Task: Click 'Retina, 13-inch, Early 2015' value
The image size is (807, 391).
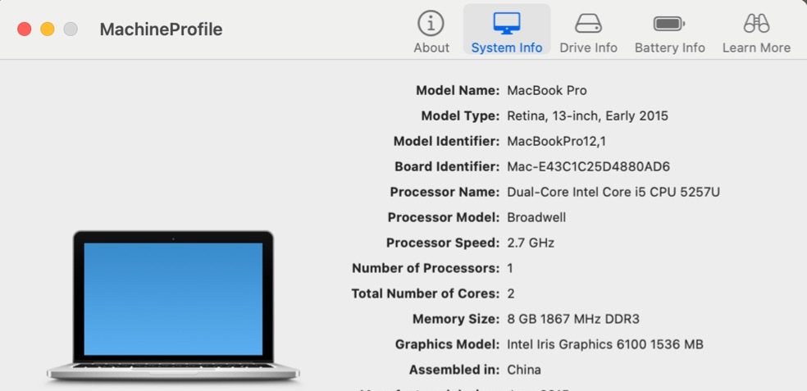Action: point(587,116)
